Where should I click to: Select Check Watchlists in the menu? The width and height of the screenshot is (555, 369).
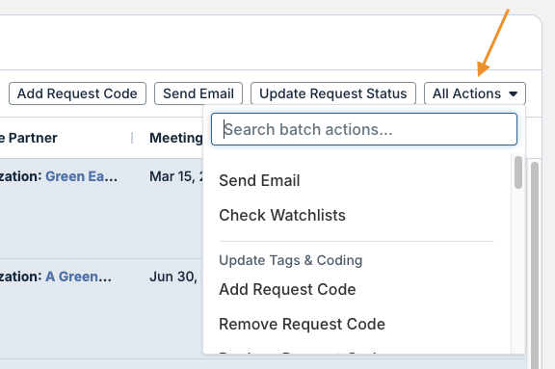pyautogui.click(x=282, y=215)
